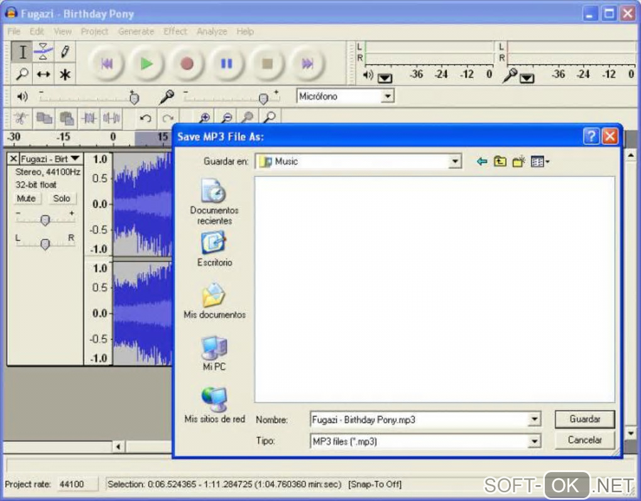Click Trim outside selection icon
The image size is (641, 501).
(x=89, y=119)
